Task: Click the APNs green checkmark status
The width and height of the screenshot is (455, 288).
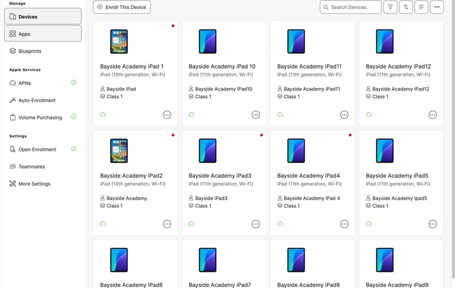Action: click(x=73, y=83)
